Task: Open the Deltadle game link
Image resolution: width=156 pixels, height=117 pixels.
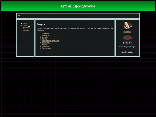Action: pyautogui.click(x=45, y=37)
